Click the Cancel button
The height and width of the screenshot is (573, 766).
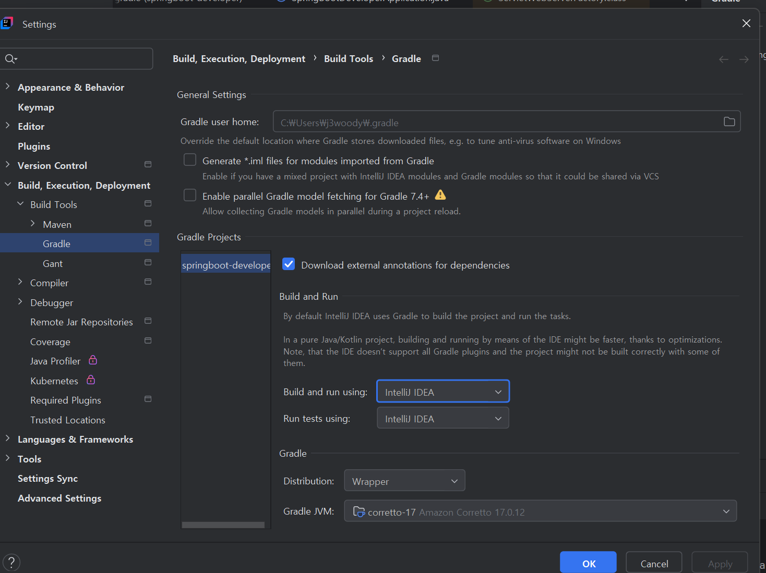(x=654, y=563)
